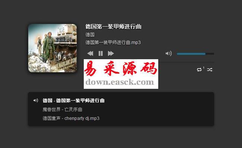Select playlist entry 德国 - 德国第一装甲师进行曲

74,101
